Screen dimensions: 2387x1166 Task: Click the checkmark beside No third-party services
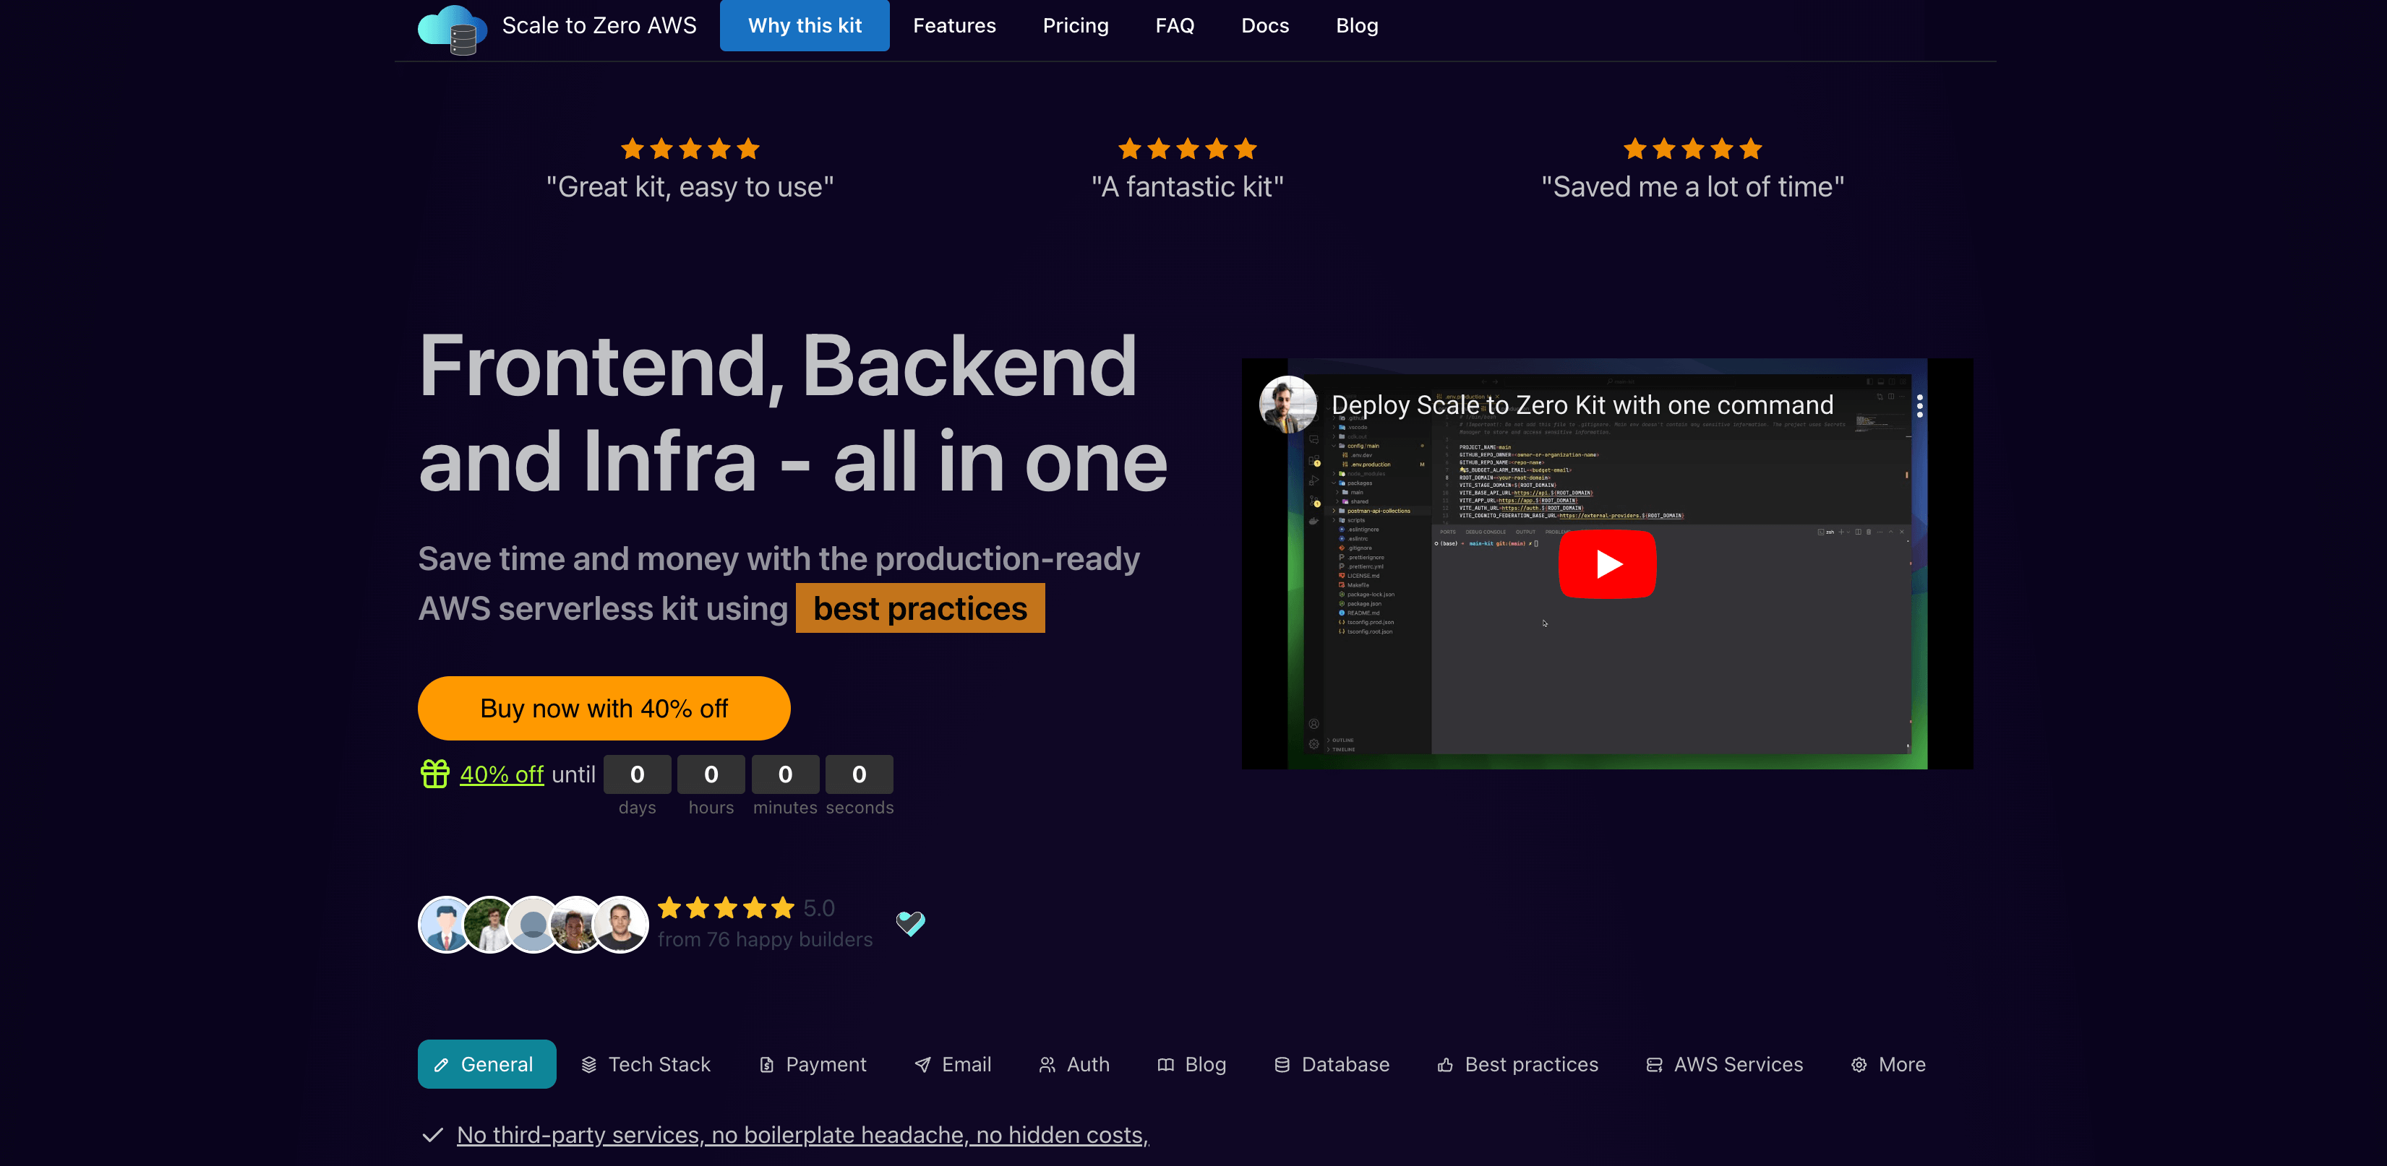[432, 1136]
